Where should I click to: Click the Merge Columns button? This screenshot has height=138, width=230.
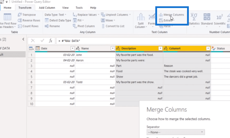pos(171,15)
